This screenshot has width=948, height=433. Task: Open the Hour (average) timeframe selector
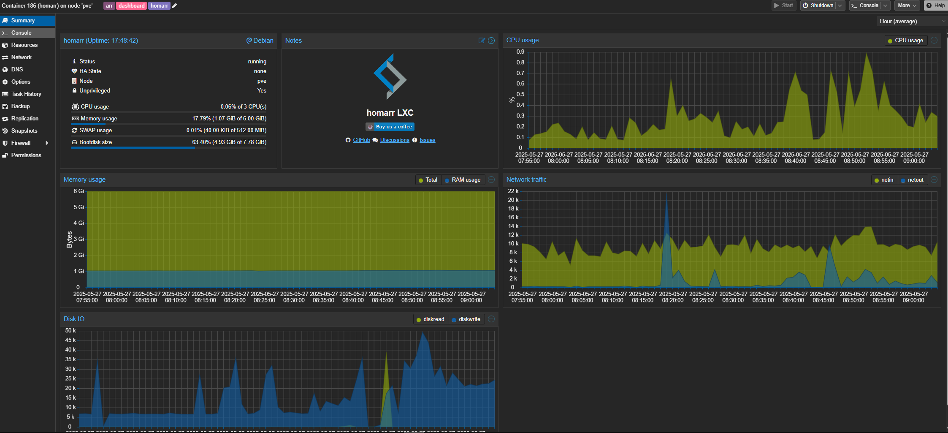(x=912, y=21)
